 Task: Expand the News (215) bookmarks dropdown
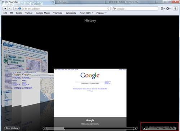click(x=86, y=13)
